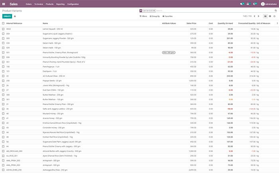The height and width of the screenshot is (173, 279).
Task: Go to next page of records
Action: [259, 16]
